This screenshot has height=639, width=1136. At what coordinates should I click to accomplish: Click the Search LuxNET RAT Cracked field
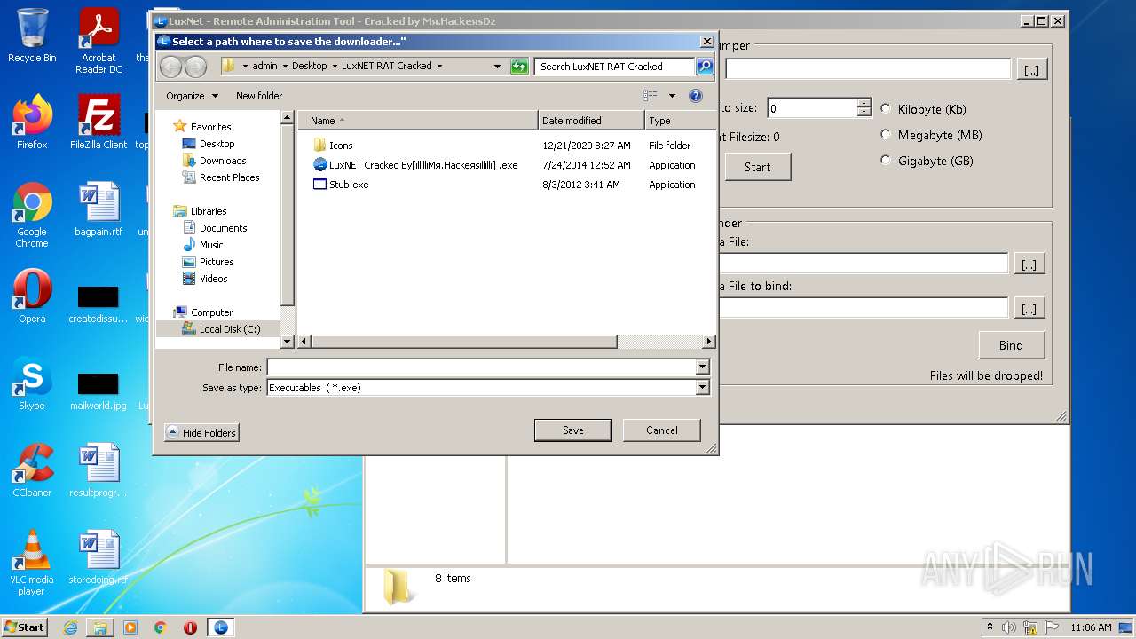pyautogui.click(x=615, y=67)
